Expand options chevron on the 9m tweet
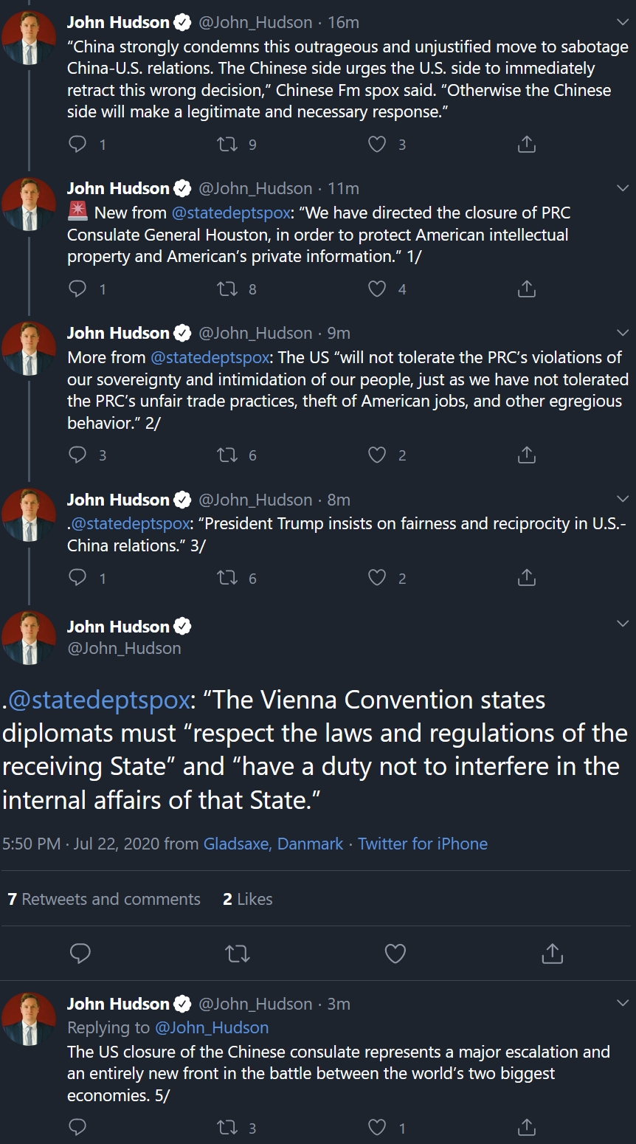The height and width of the screenshot is (1144, 636). click(622, 334)
